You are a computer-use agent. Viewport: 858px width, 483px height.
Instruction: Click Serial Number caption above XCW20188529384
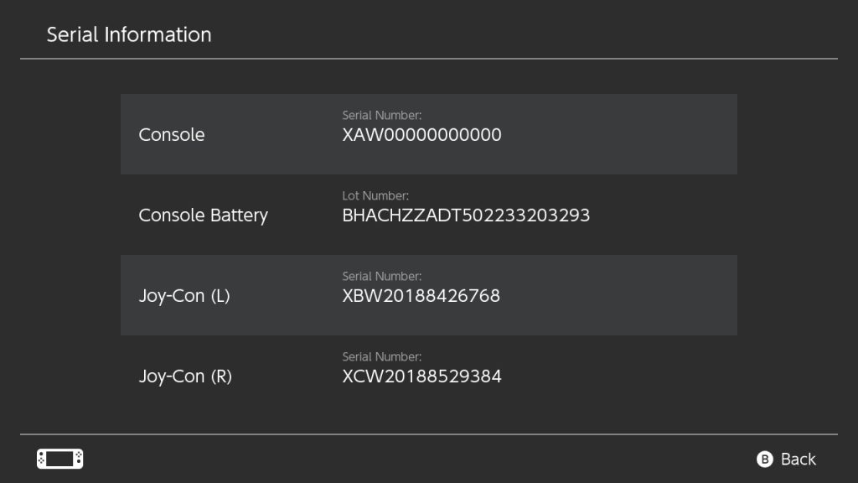coord(381,356)
